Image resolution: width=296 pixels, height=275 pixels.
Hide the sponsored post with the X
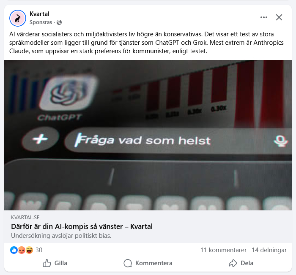pos(279,17)
